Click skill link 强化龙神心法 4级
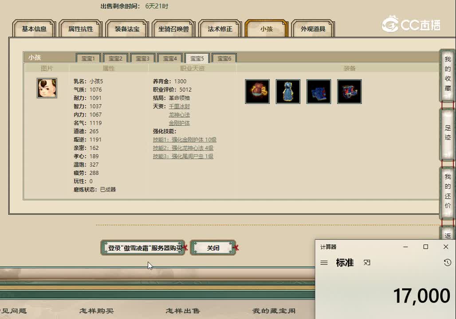Viewport: 456px width, 319px height. (183, 148)
